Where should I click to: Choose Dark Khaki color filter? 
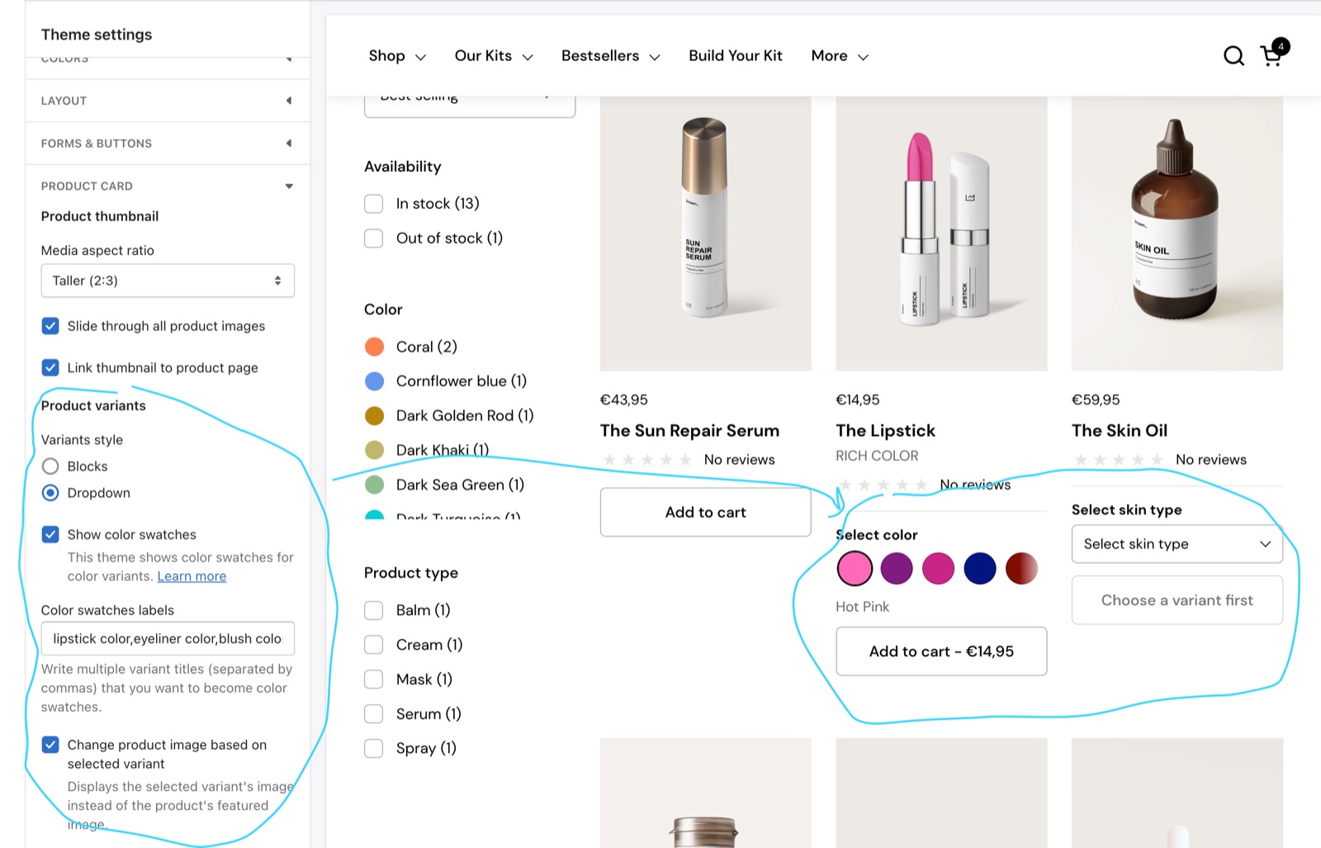374,450
